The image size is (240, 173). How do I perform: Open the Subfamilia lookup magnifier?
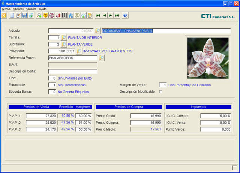(x=64, y=44)
